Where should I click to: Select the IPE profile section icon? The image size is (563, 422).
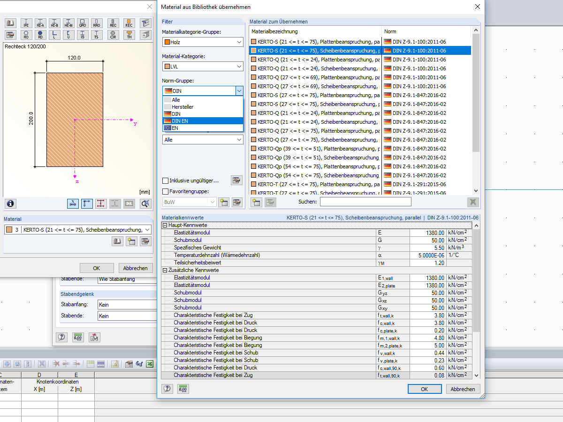point(26,23)
